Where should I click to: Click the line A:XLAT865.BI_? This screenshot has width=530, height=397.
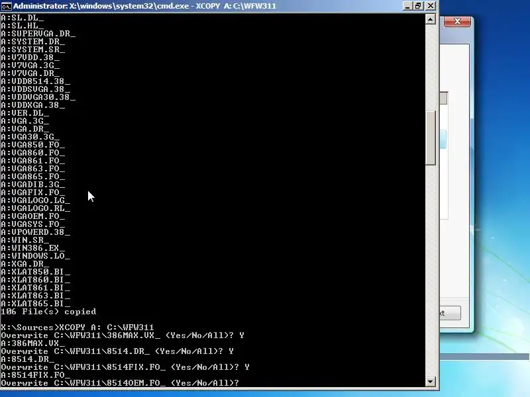36,303
